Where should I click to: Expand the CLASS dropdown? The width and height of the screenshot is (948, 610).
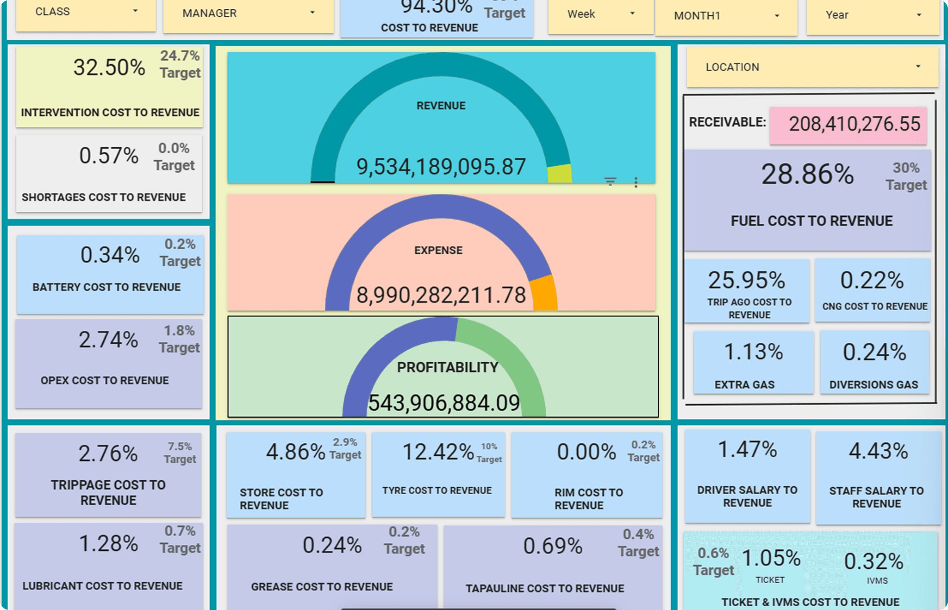(x=86, y=14)
